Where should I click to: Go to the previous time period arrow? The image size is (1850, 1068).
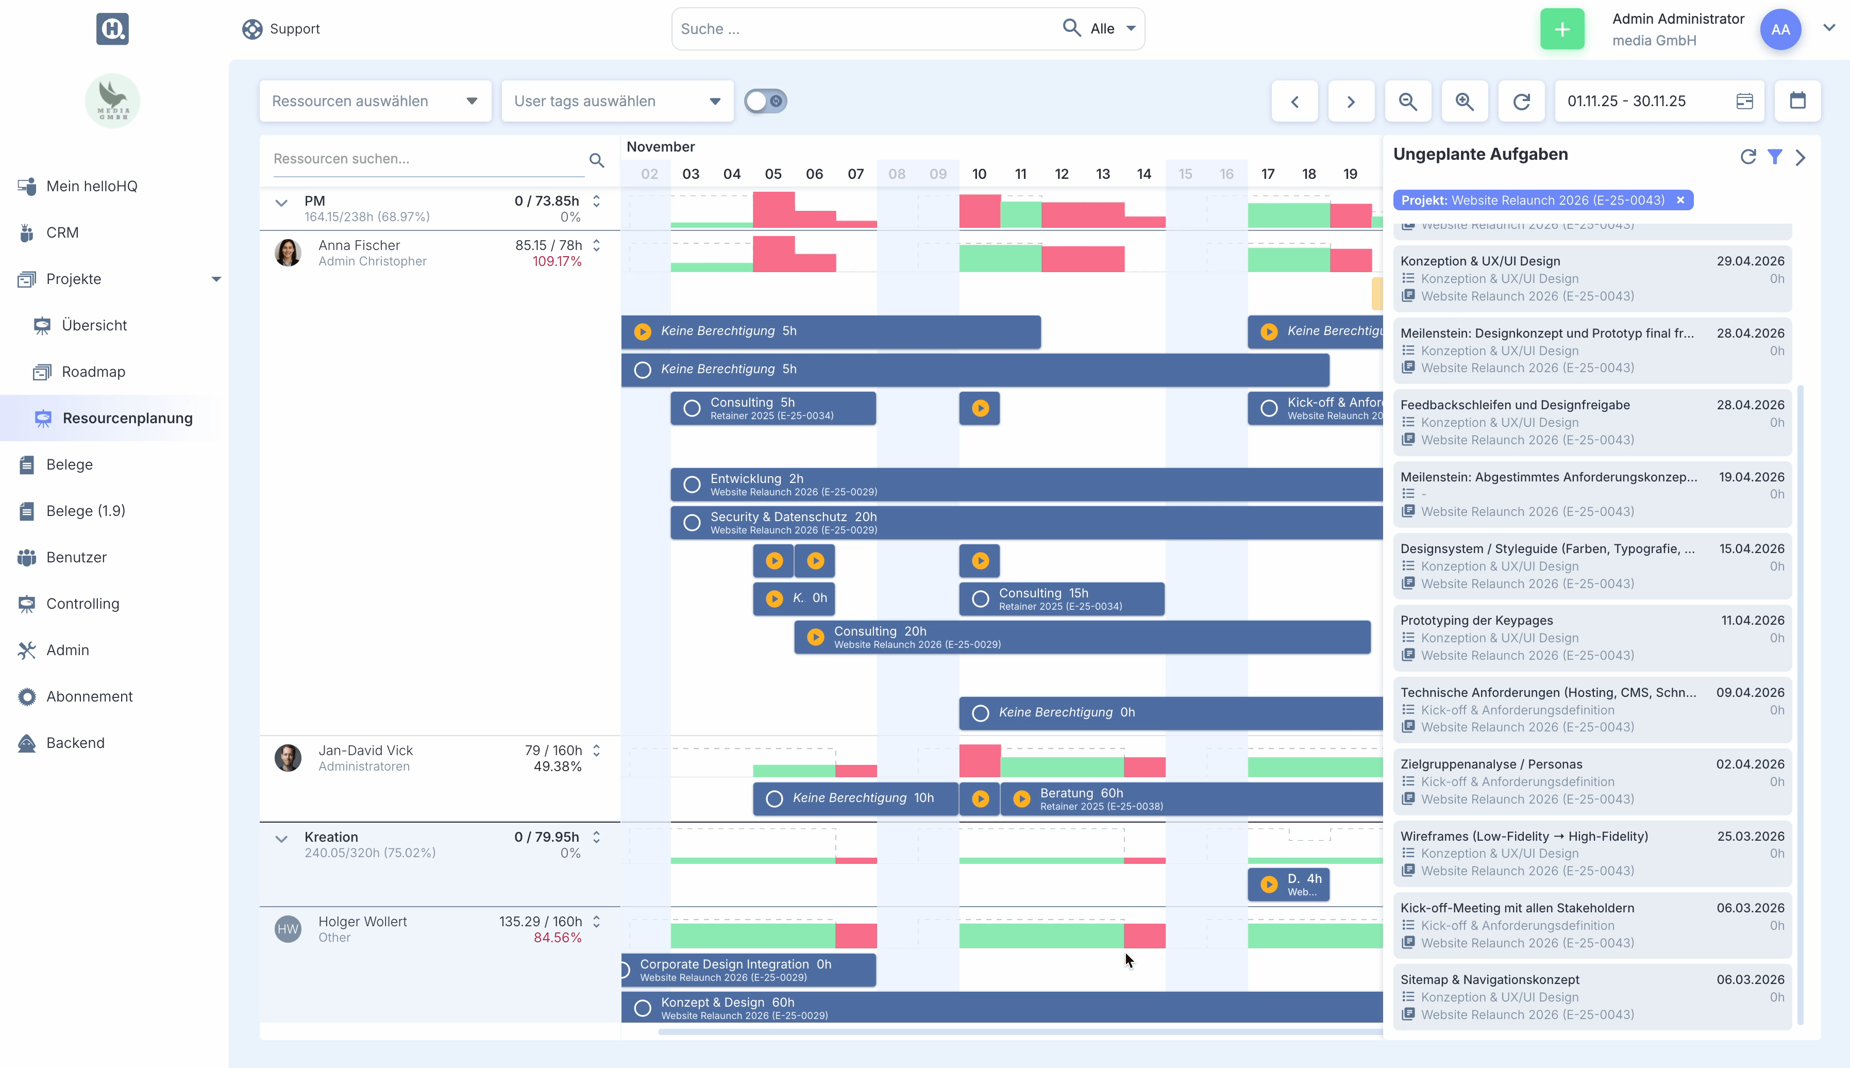pos(1294,101)
